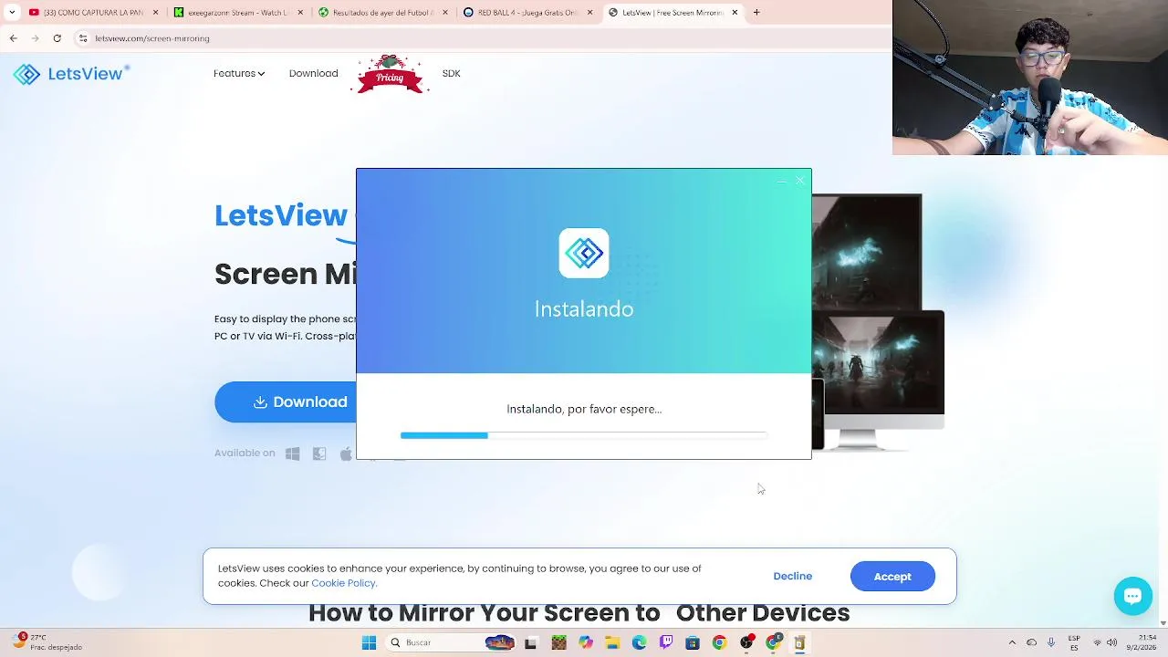Open Microsoft Store from the taskbar
1168x657 pixels.
[693, 643]
